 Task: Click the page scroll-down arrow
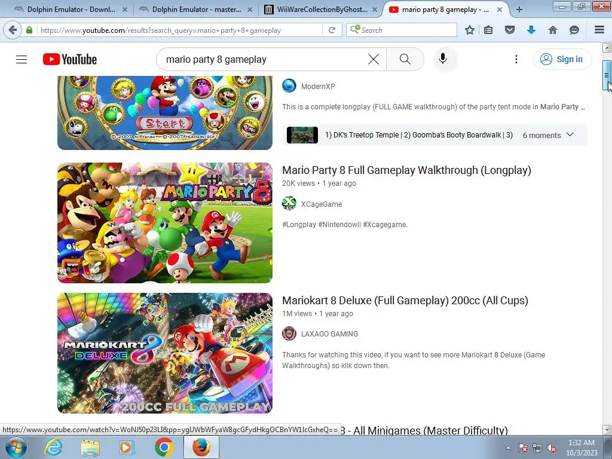coord(607,430)
